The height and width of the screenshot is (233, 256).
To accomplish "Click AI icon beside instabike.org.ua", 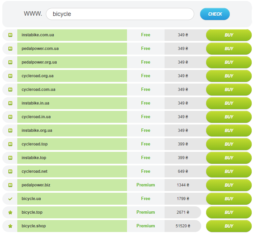I will pyautogui.click(x=10, y=130).
